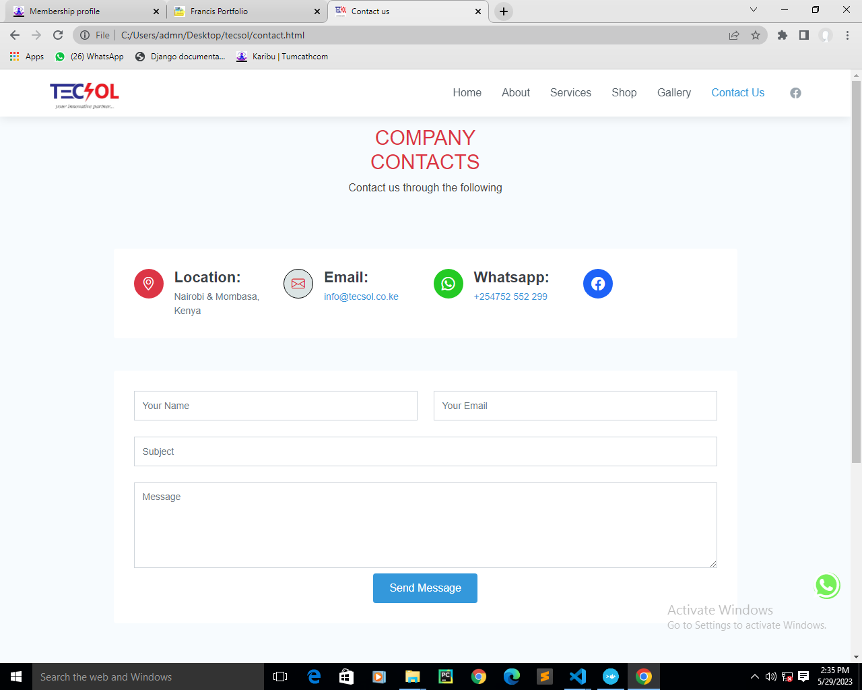Show hidden system tray icons
Screen dimensions: 862x690
[754, 677]
